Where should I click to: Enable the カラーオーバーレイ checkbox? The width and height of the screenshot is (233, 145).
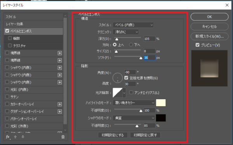point(7,104)
